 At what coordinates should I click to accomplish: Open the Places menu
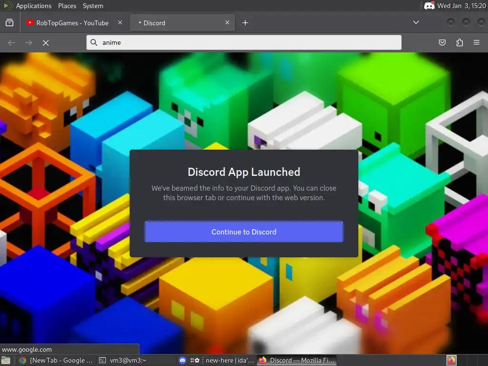(67, 6)
